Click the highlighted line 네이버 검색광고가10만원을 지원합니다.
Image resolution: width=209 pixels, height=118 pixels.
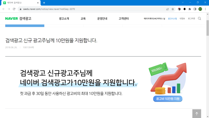(x=78, y=82)
